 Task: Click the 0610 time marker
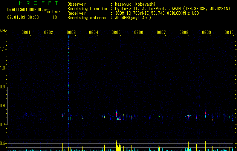(x=229, y=32)
